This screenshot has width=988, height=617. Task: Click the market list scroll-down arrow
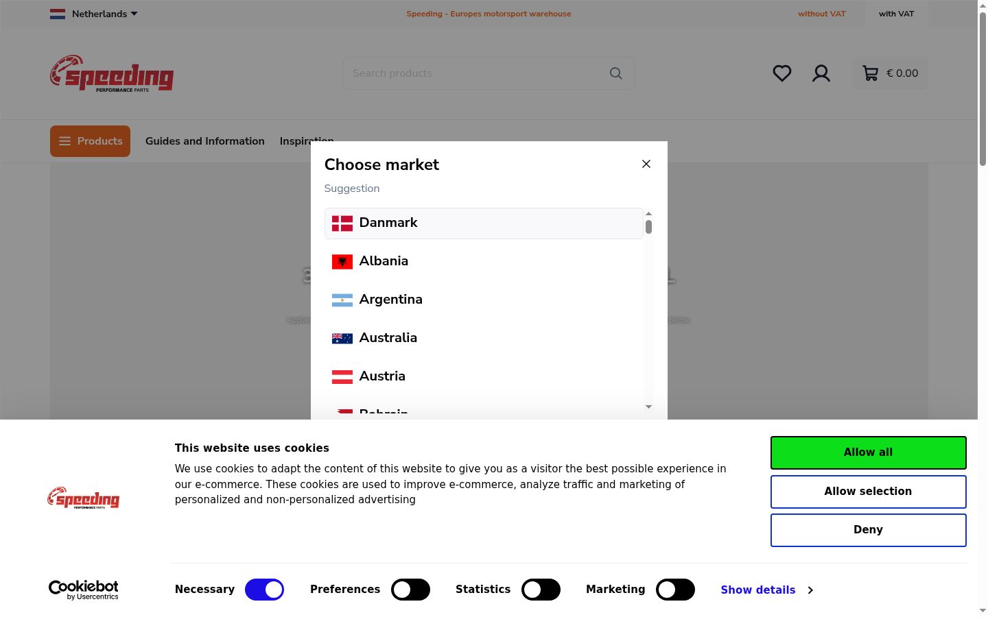click(648, 407)
